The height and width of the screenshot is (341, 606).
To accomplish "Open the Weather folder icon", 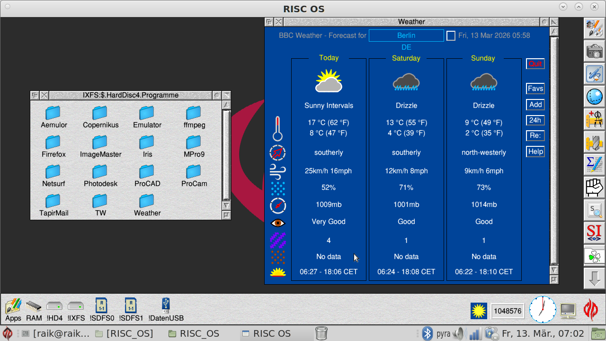I will coord(147,201).
